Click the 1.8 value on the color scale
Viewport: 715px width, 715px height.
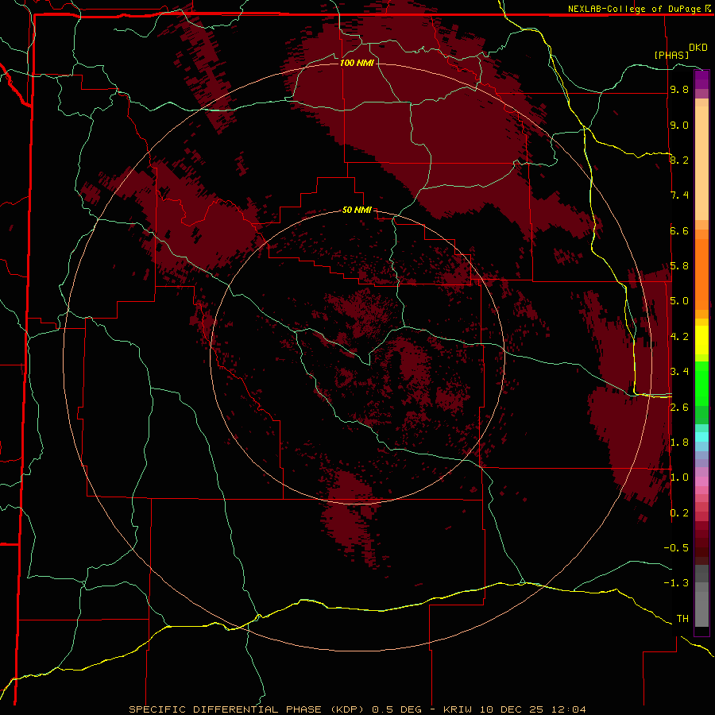pos(679,443)
